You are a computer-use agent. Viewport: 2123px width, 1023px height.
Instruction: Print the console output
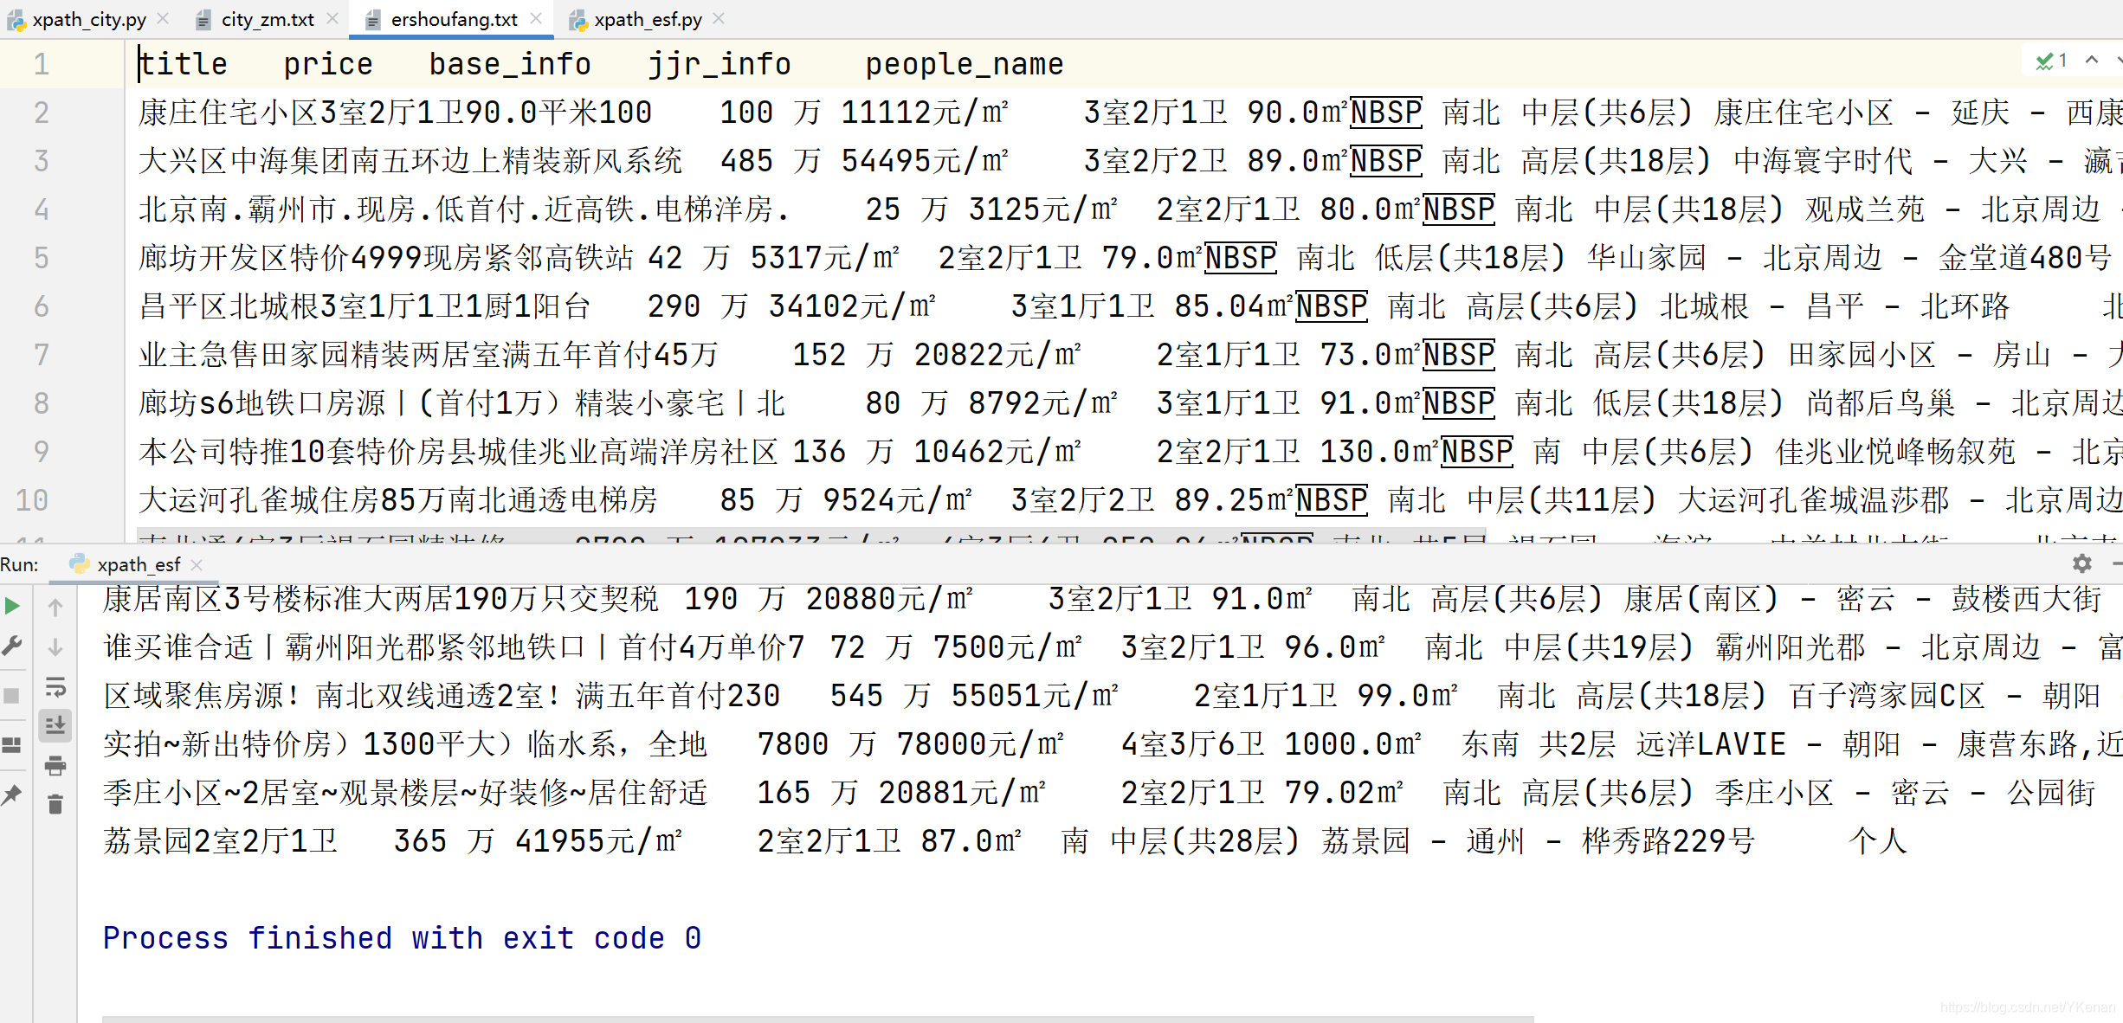coord(55,765)
